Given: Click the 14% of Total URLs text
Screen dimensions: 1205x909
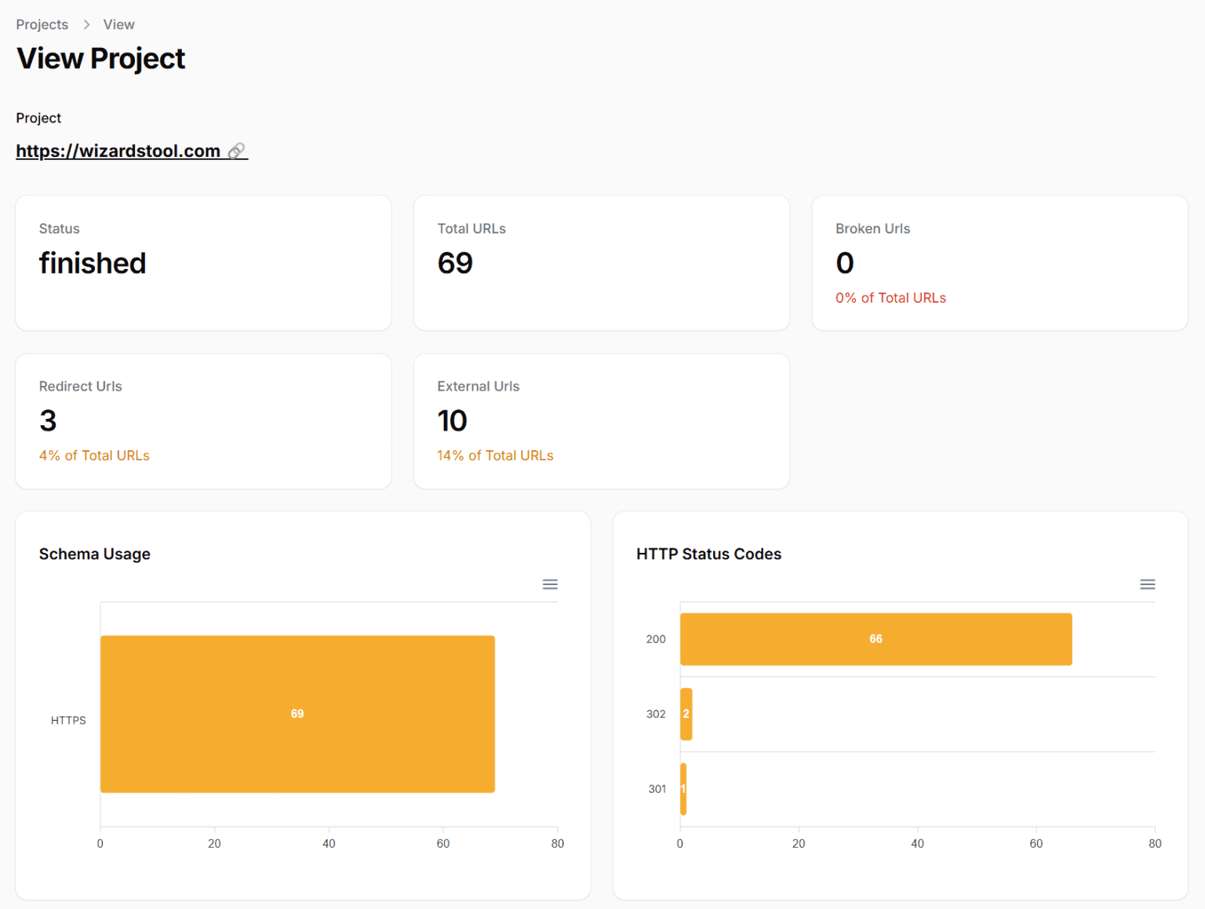Looking at the screenshot, I should pyautogui.click(x=495, y=456).
